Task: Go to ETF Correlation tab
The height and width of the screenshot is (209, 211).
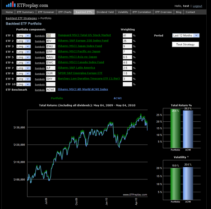Action: [142, 12]
